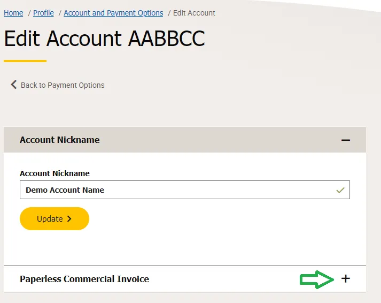Image resolution: width=381 pixels, height=303 pixels.
Task: Click the plus icon for Paperless Commercial Invoice
Action: [346, 279]
